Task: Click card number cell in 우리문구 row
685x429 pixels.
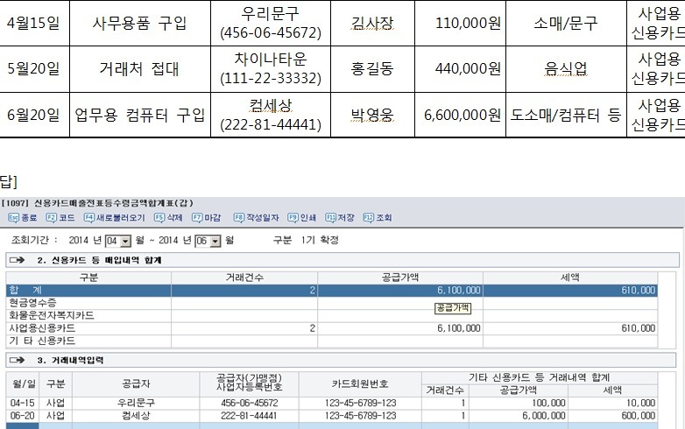Action: click(x=360, y=403)
